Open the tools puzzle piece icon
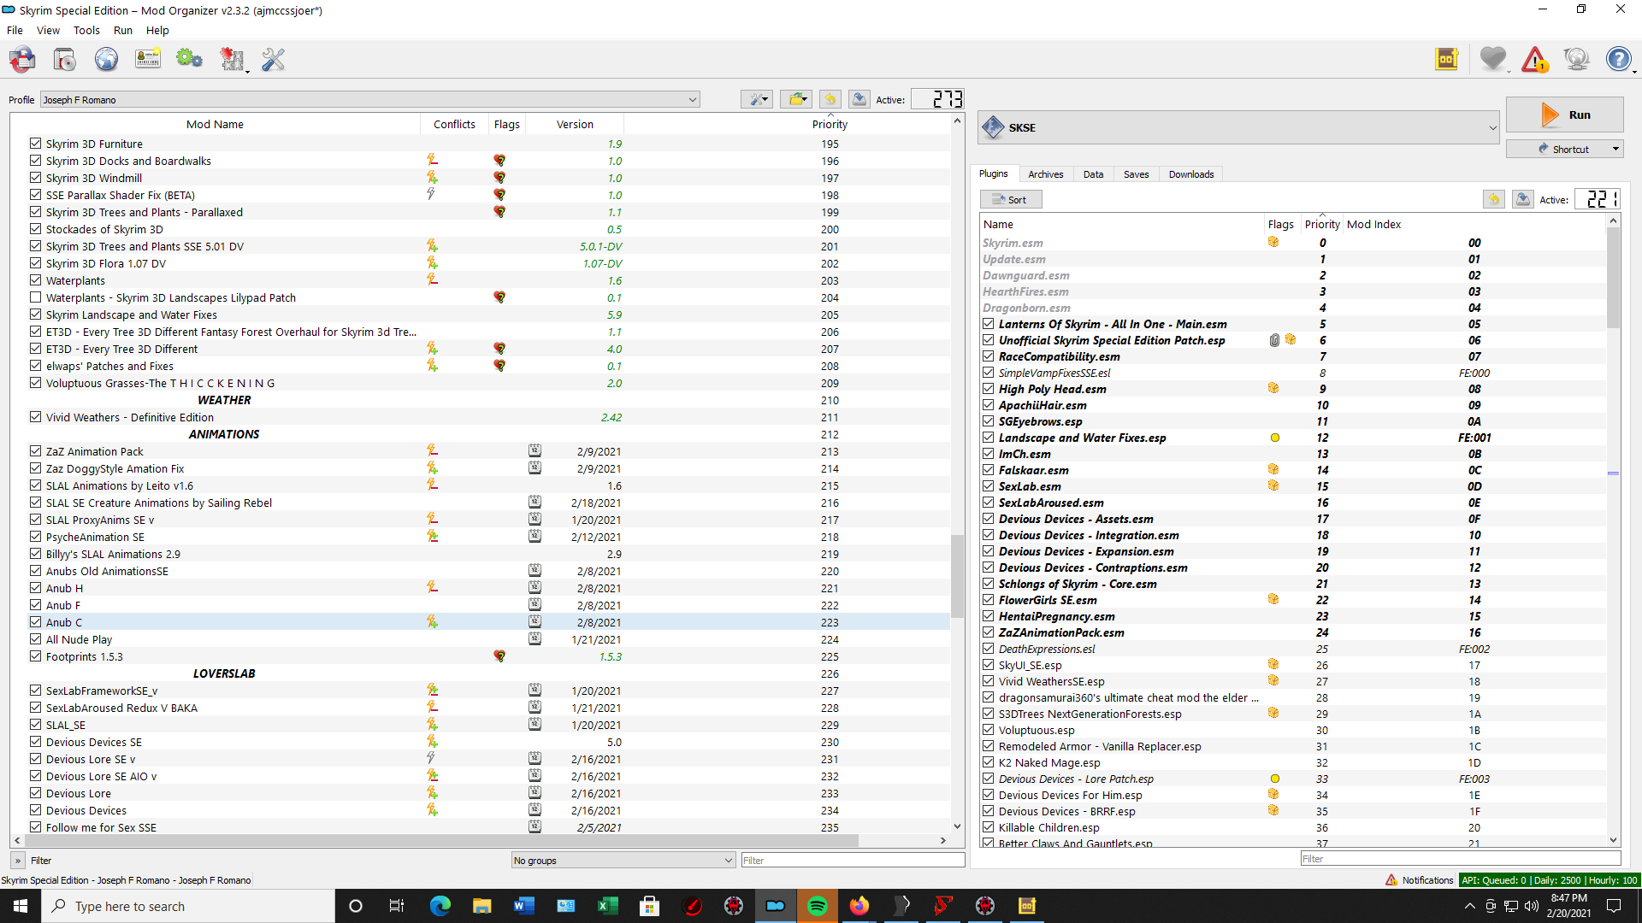This screenshot has width=1642, height=923. [x=232, y=59]
